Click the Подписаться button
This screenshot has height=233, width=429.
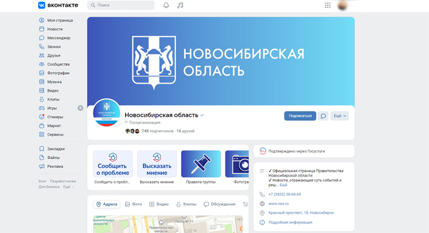[x=300, y=116]
